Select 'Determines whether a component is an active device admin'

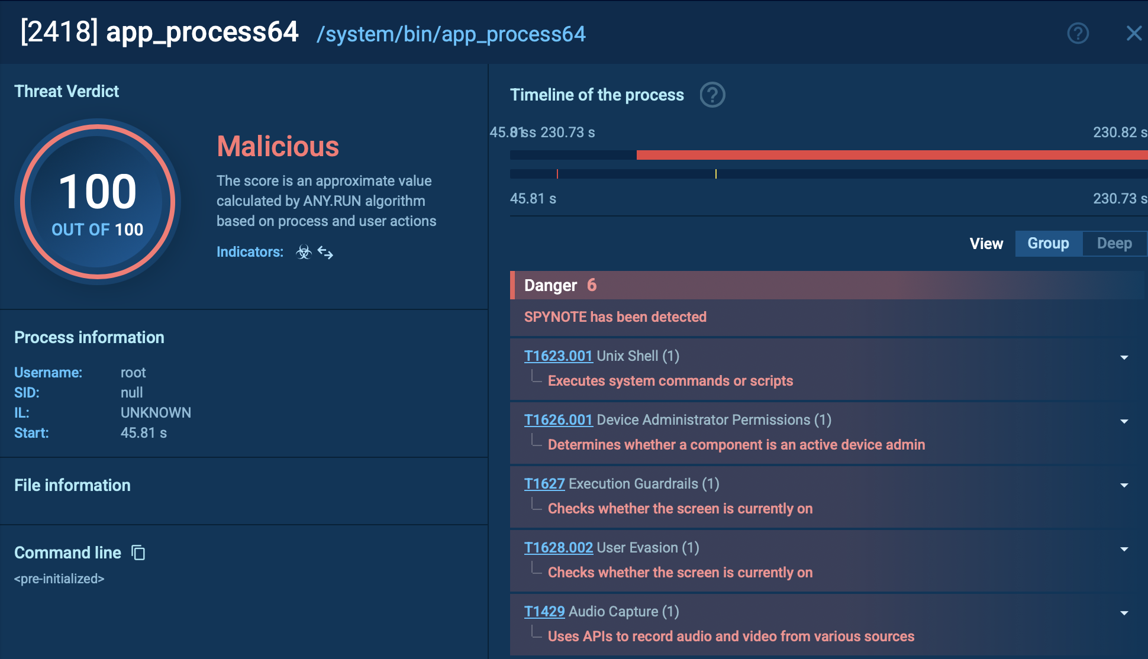[736, 444]
